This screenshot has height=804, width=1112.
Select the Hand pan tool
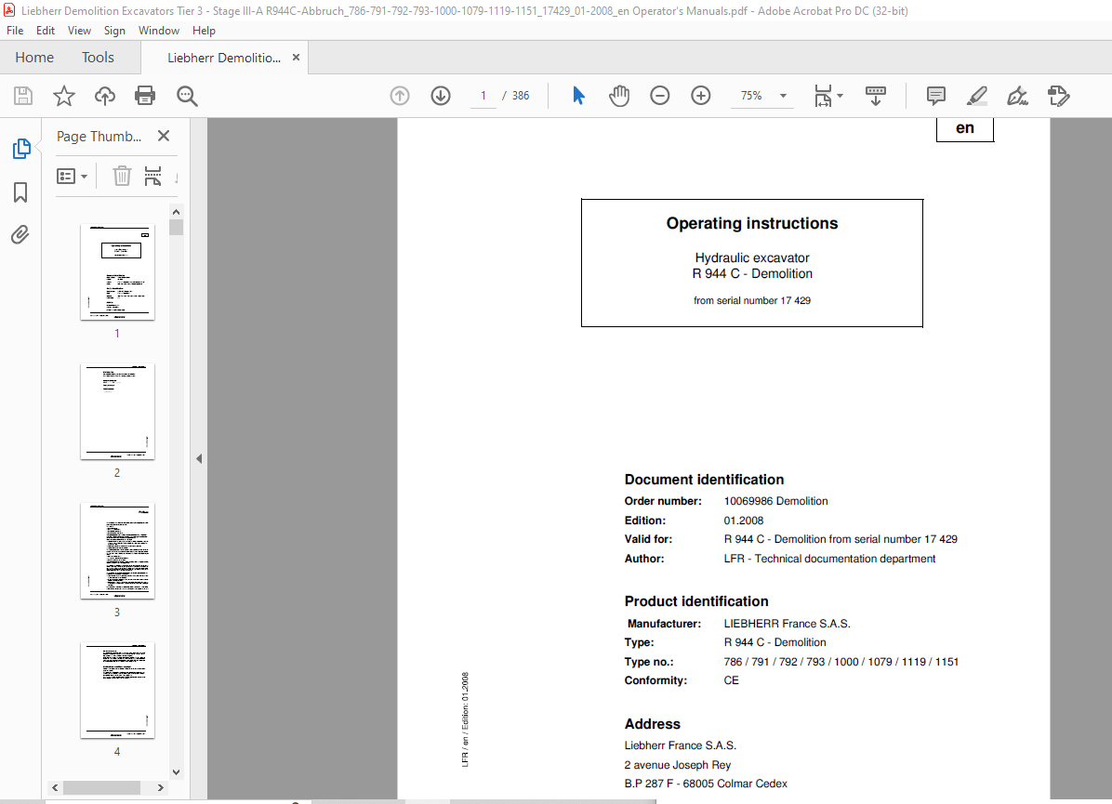619,96
